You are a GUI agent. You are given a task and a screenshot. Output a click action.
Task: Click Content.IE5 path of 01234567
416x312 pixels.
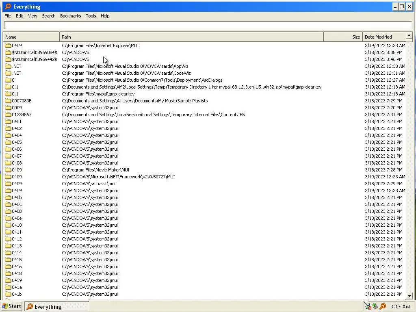[x=153, y=114]
